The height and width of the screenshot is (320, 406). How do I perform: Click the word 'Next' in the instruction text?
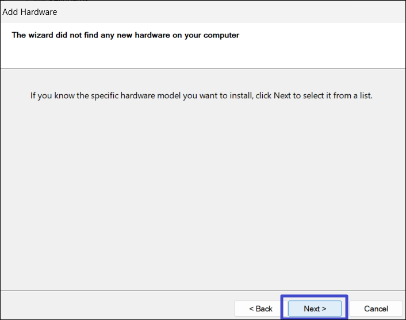pyautogui.click(x=282, y=95)
